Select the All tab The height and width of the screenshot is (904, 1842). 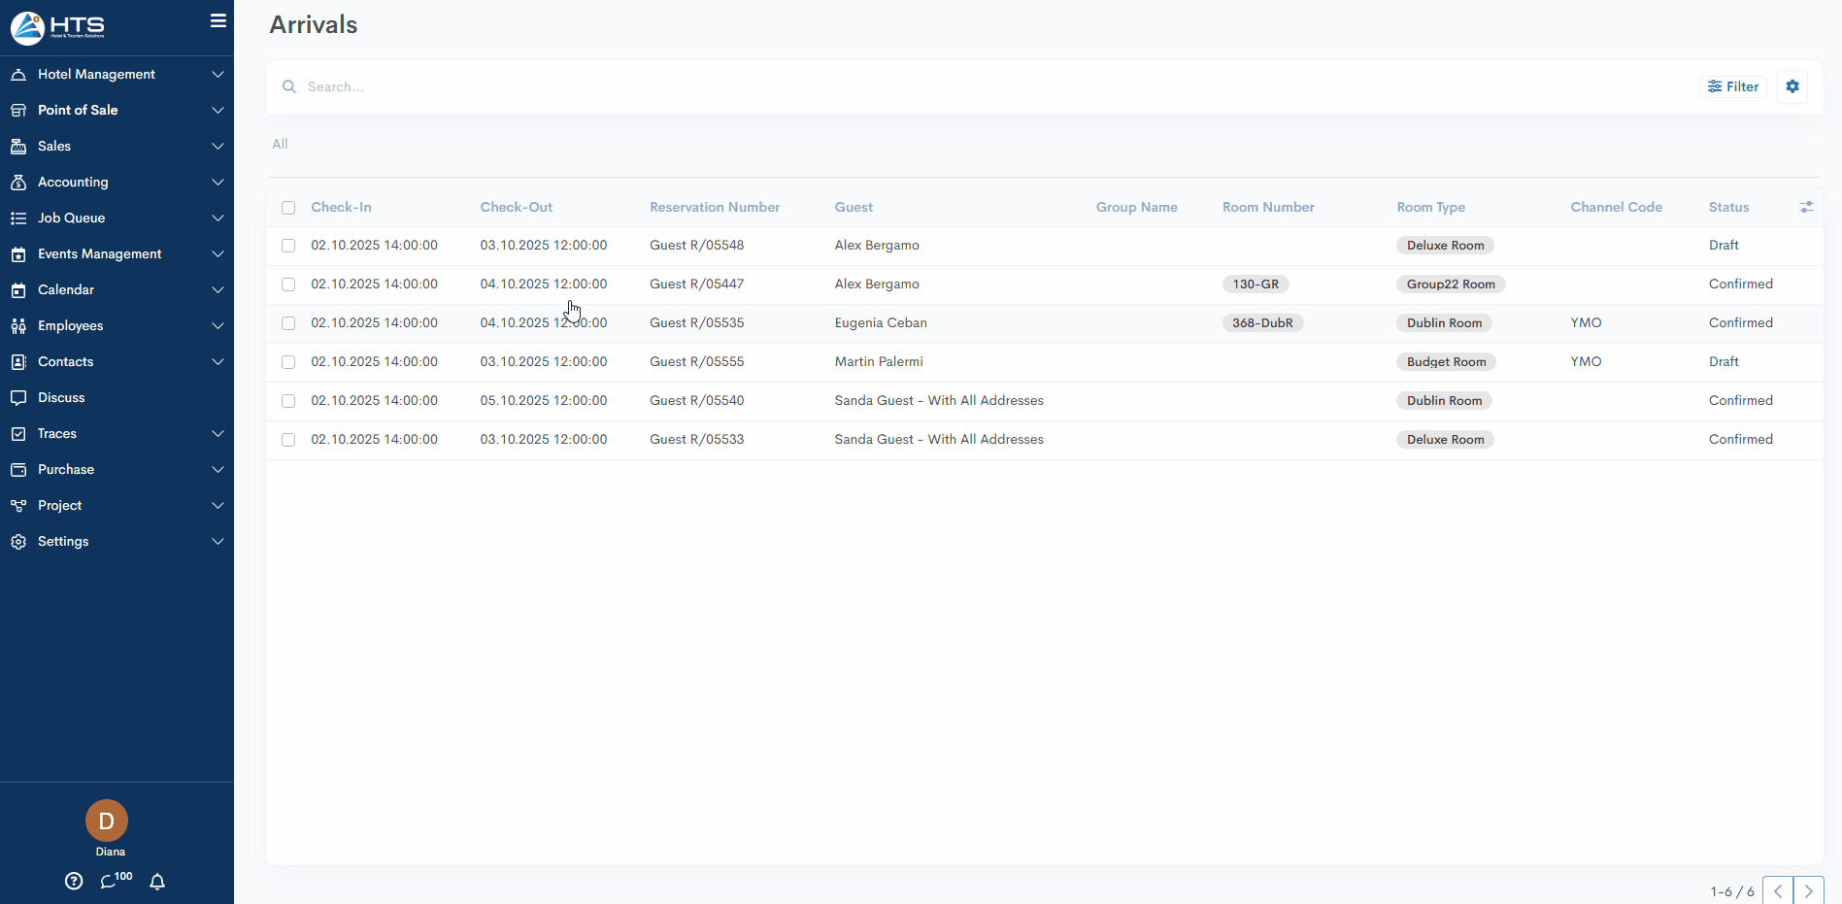point(280,144)
